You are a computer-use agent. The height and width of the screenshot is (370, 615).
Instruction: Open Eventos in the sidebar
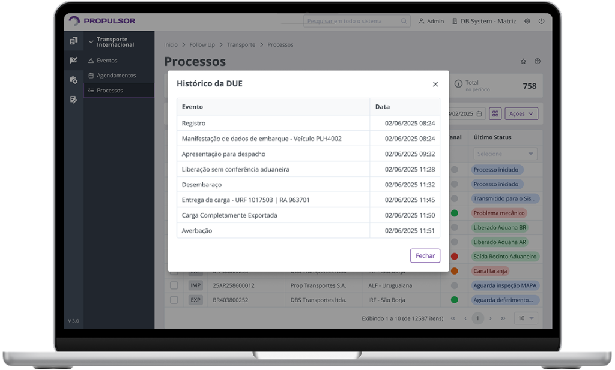tap(106, 61)
